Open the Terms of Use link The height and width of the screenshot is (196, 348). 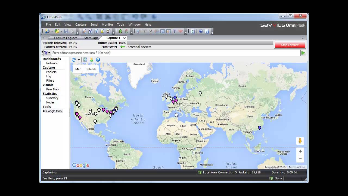pos(297,167)
